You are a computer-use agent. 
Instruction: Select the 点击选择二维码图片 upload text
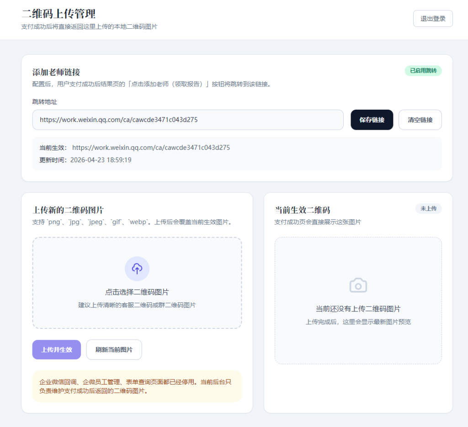[137, 292]
